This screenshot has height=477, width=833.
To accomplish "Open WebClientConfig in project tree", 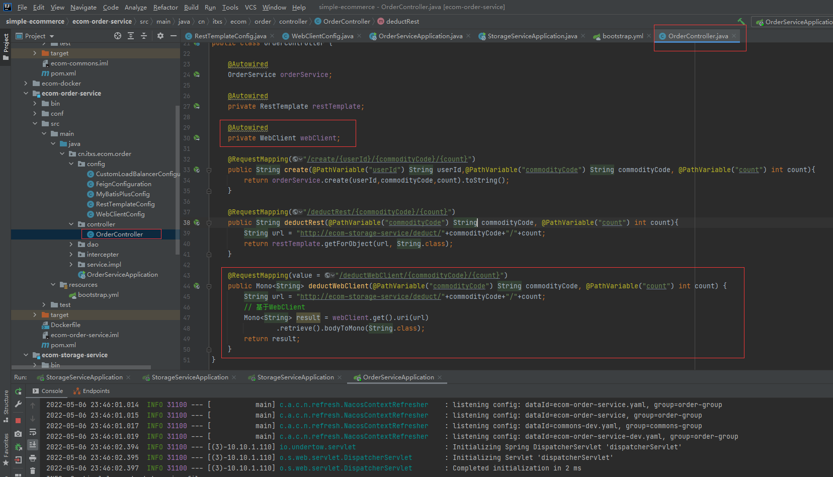I will click(x=120, y=214).
